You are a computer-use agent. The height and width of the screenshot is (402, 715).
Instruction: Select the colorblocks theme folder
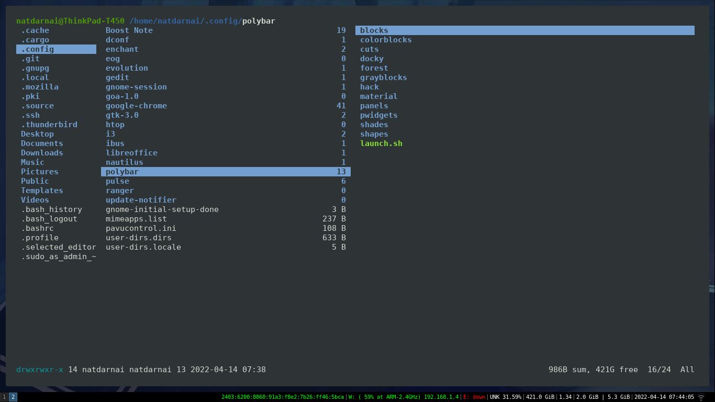[386, 40]
